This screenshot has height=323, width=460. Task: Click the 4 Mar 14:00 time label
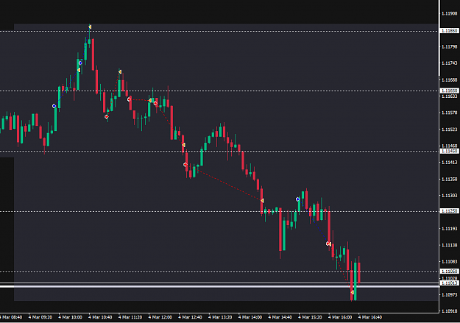pyautogui.click(x=250, y=317)
